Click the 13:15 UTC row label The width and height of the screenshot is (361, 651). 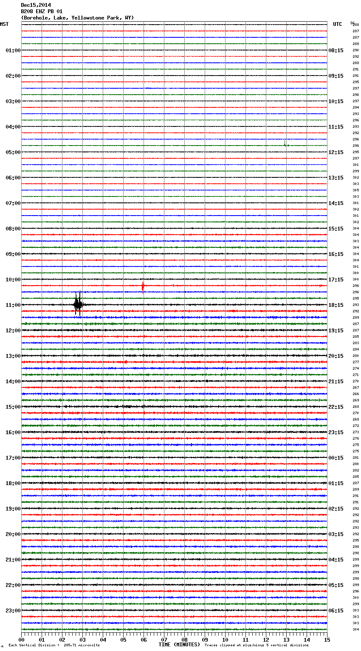336,178
